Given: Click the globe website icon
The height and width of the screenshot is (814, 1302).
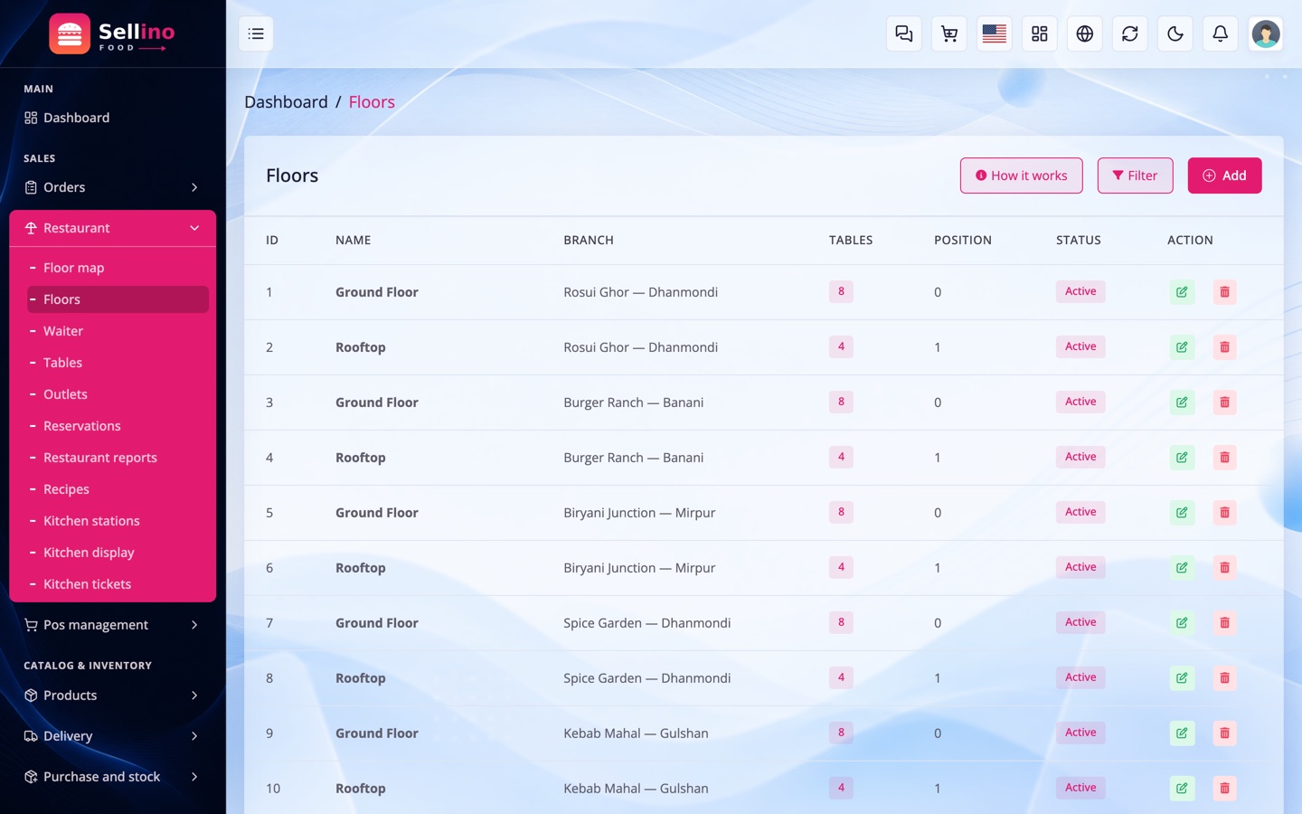Looking at the screenshot, I should pos(1085,33).
